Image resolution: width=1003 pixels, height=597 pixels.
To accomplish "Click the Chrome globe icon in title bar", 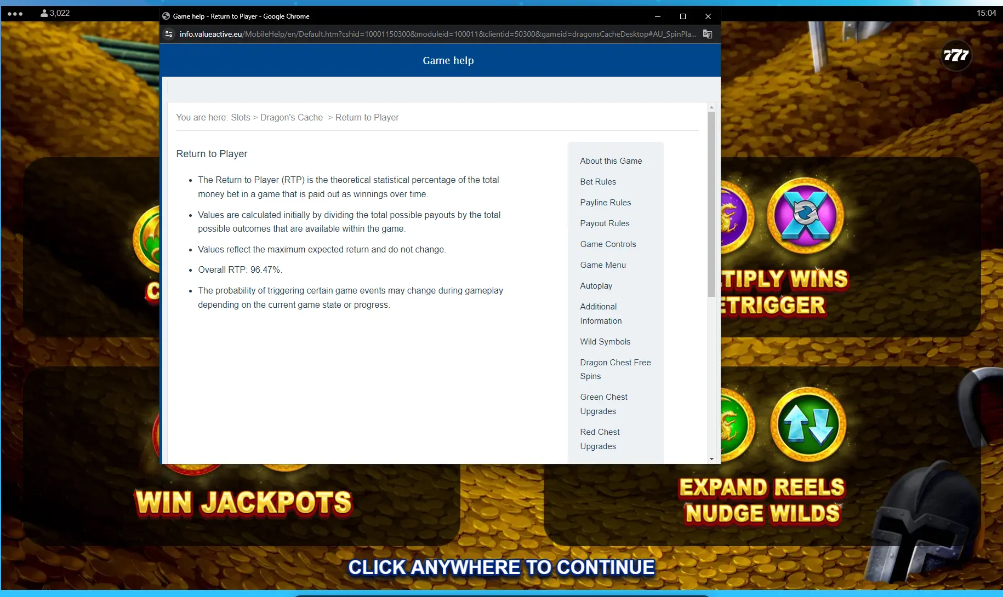I will 166,16.
